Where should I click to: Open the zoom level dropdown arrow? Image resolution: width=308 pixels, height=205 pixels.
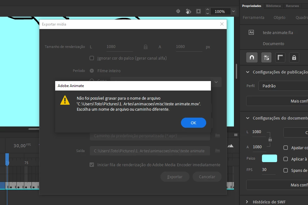pyautogui.click(x=233, y=11)
